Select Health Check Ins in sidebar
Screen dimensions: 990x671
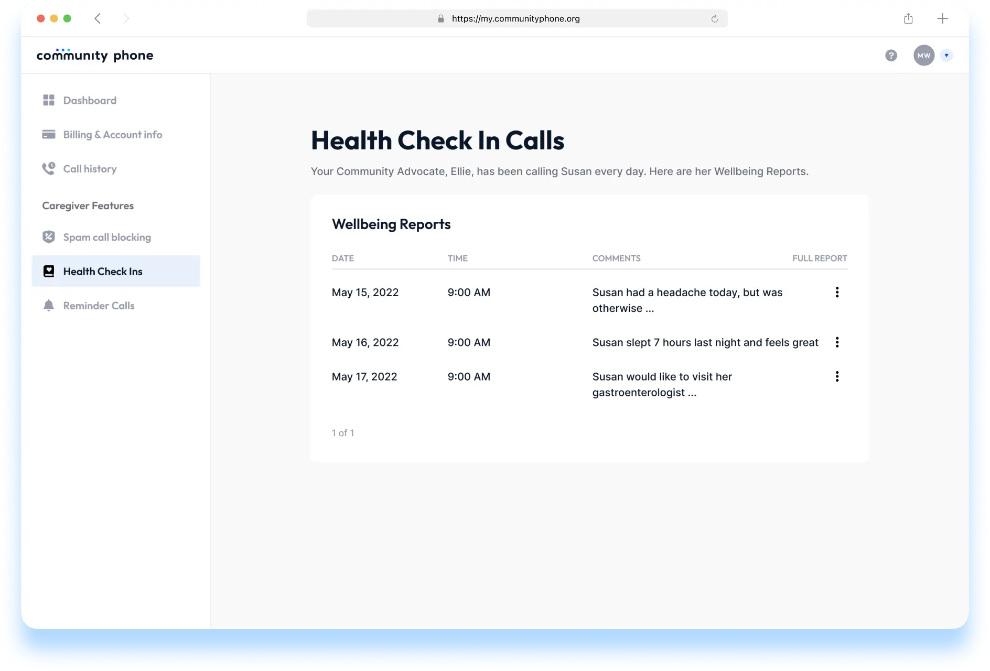coord(103,272)
